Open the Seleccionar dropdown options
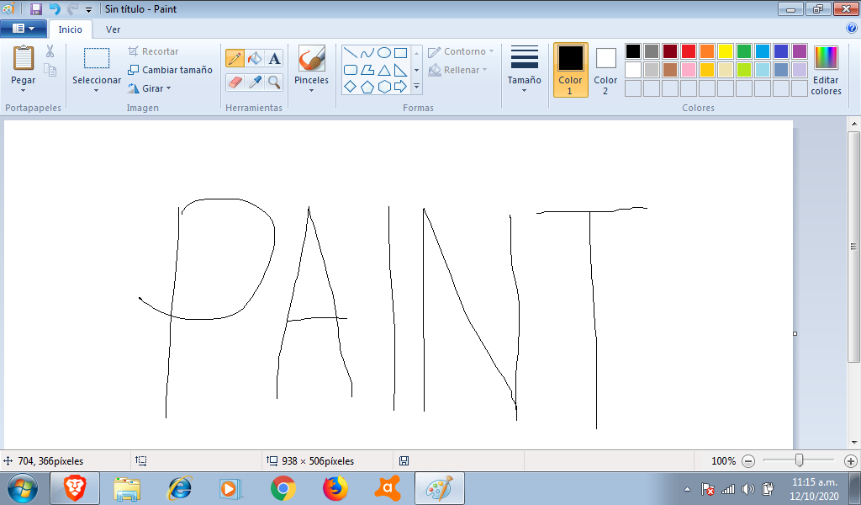 [x=96, y=90]
